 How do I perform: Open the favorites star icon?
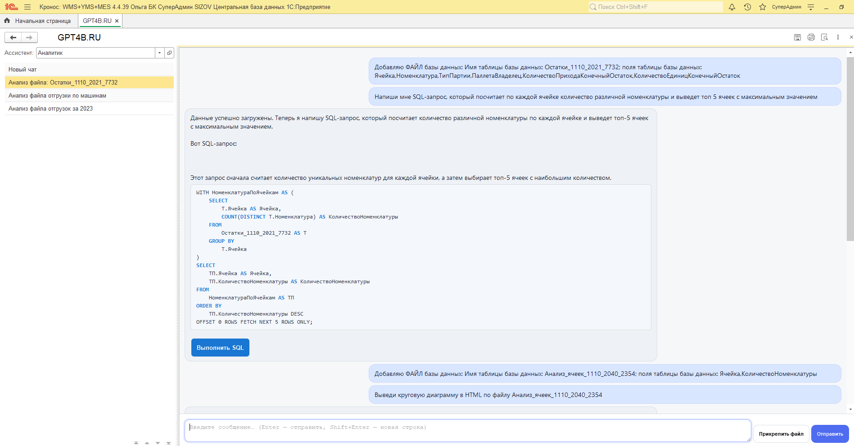(x=763, y=7)
